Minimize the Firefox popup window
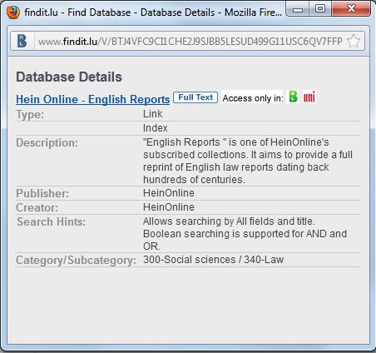This screenshot has height=353, width=376. click(298, 9)
